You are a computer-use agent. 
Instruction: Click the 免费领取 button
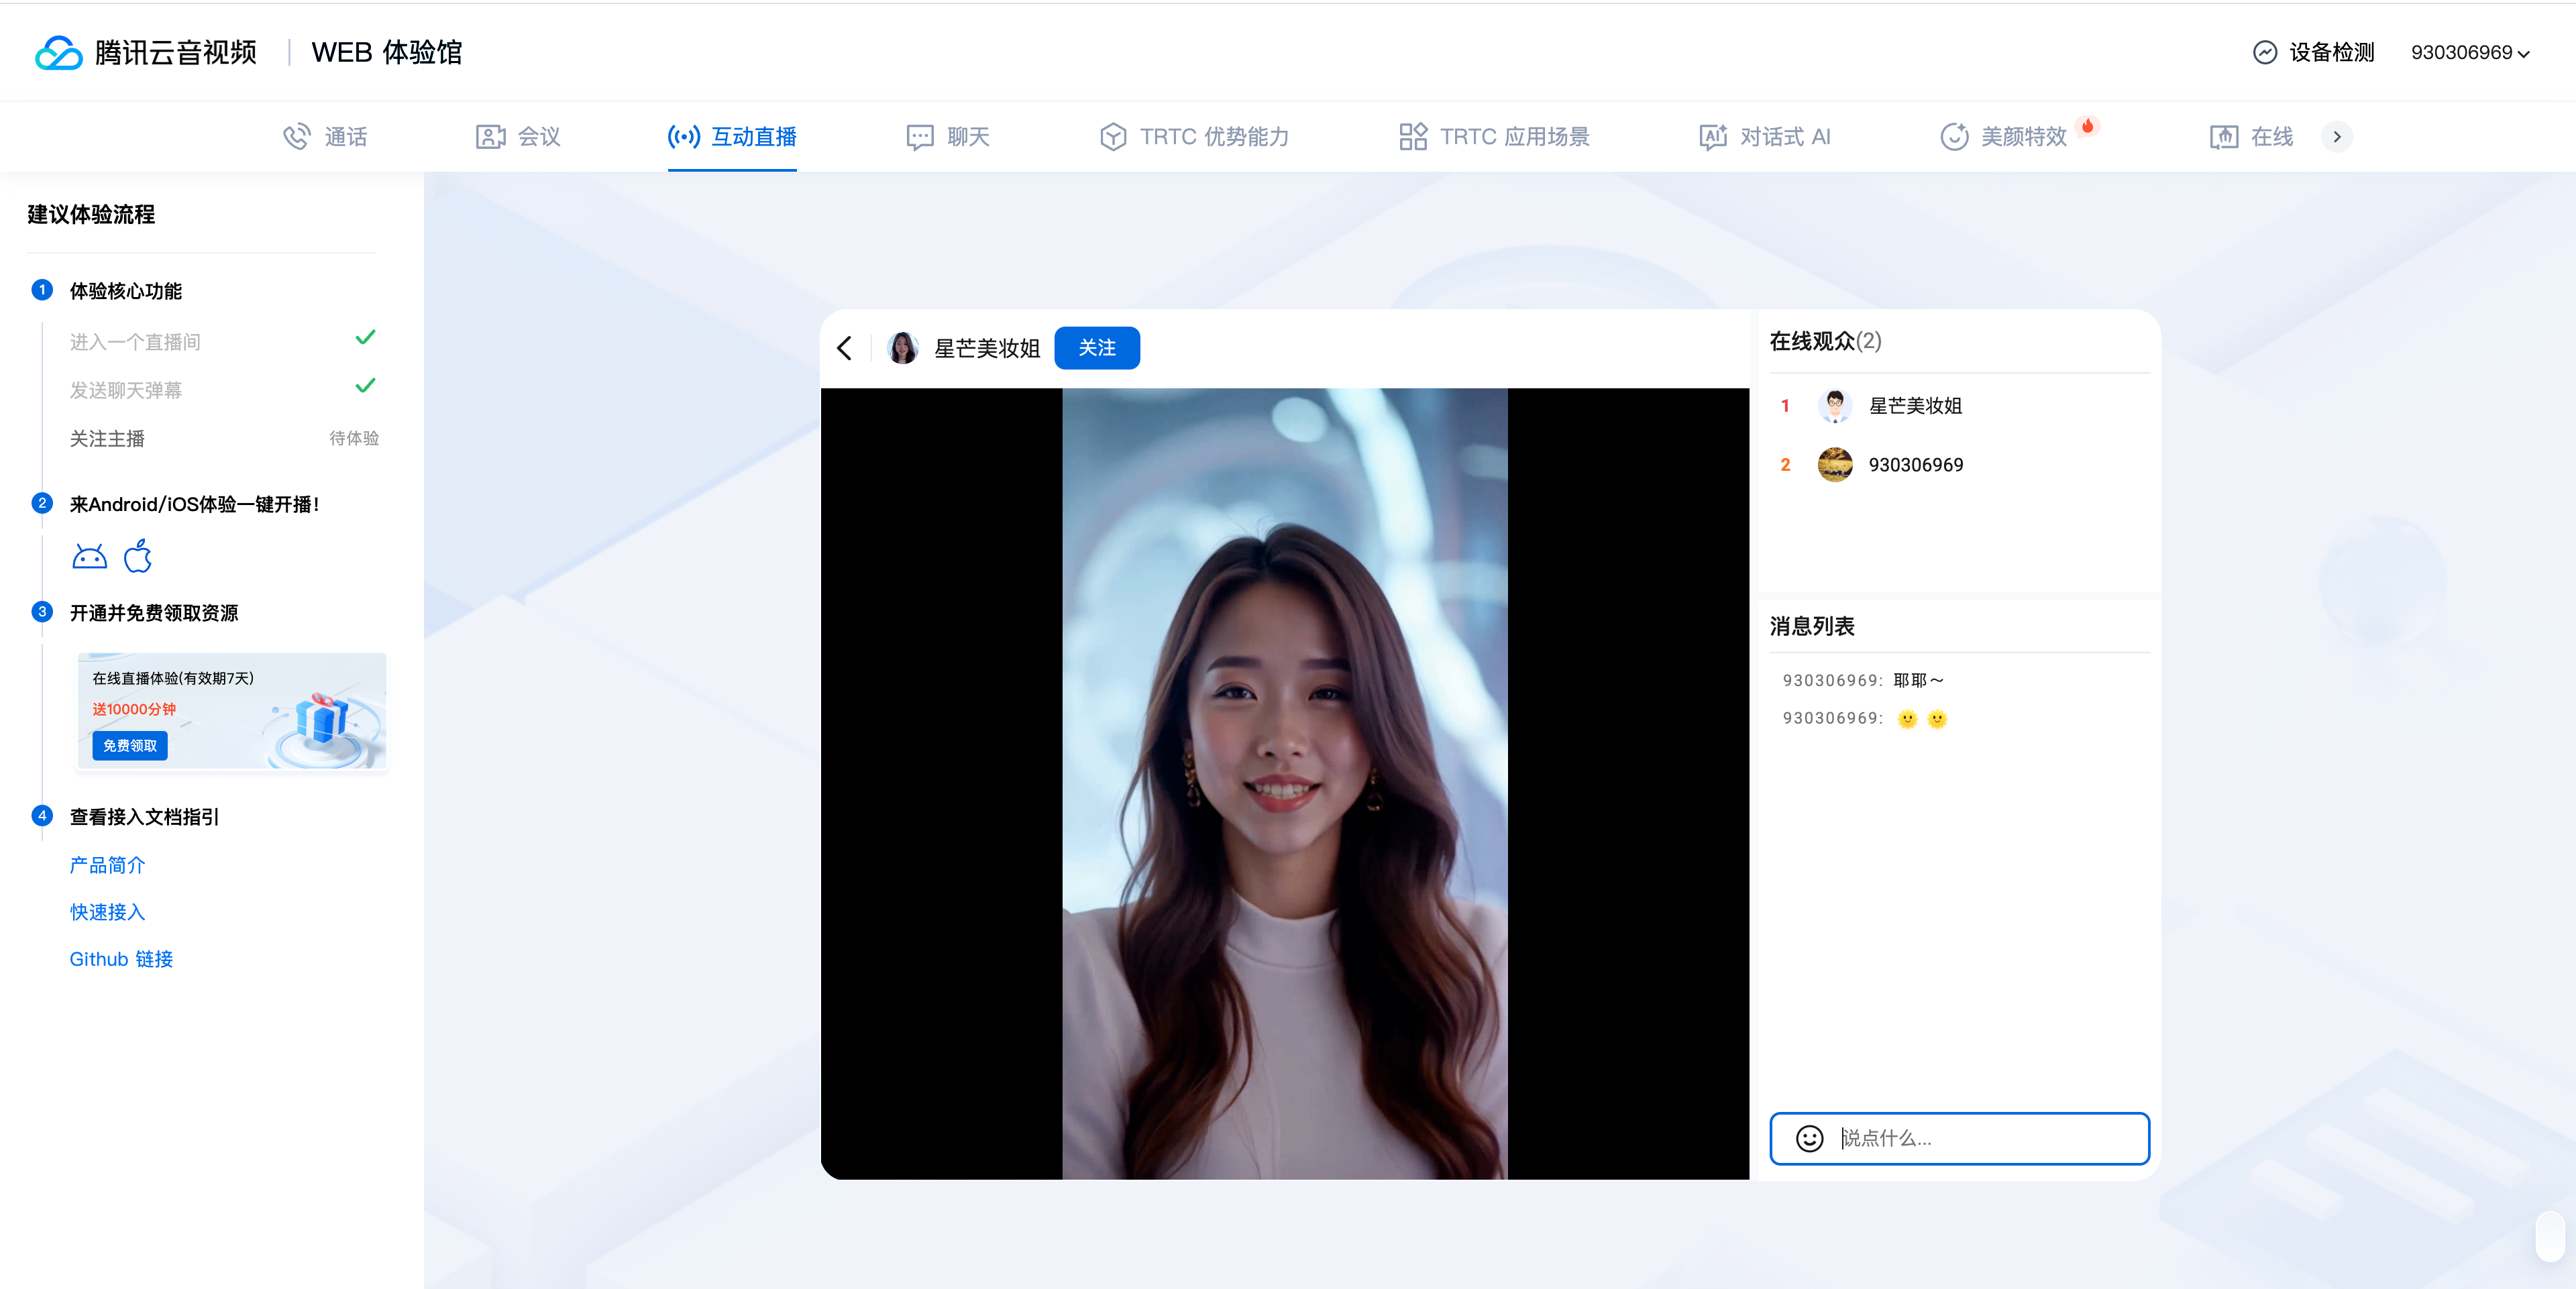coord(130,746)
